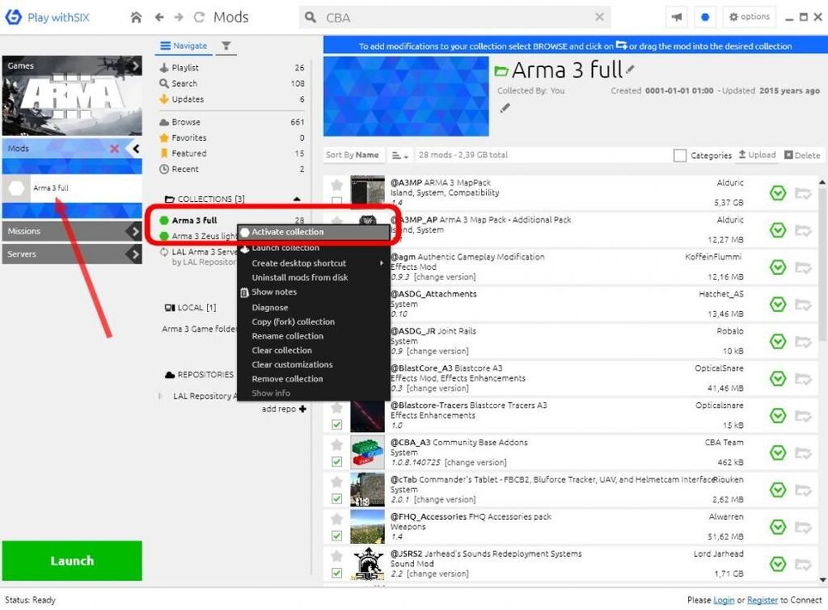Viewport: 828px width, 610px height.
Task: Open Create desktop shortcut submenu
Action: (x=314, y=263)
